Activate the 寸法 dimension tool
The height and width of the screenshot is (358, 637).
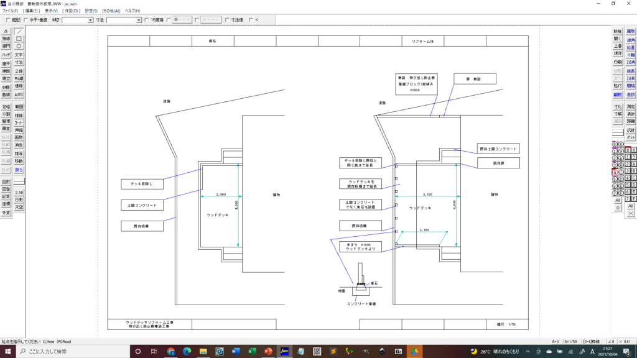[19, 63]
